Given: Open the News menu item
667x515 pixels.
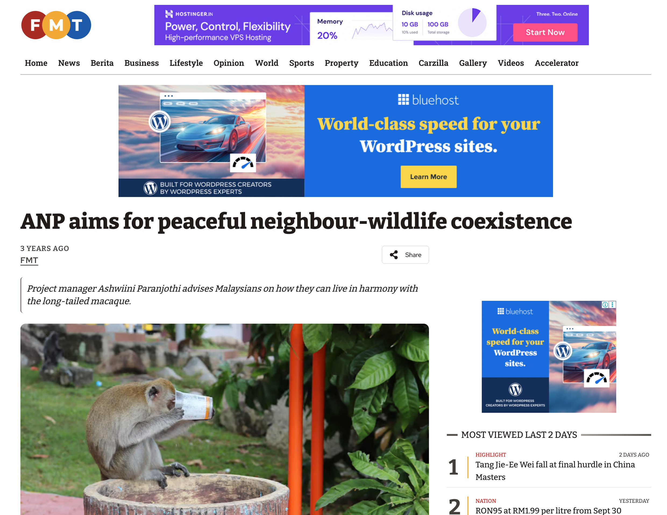Looking at the screenshot, I should 69,63.
